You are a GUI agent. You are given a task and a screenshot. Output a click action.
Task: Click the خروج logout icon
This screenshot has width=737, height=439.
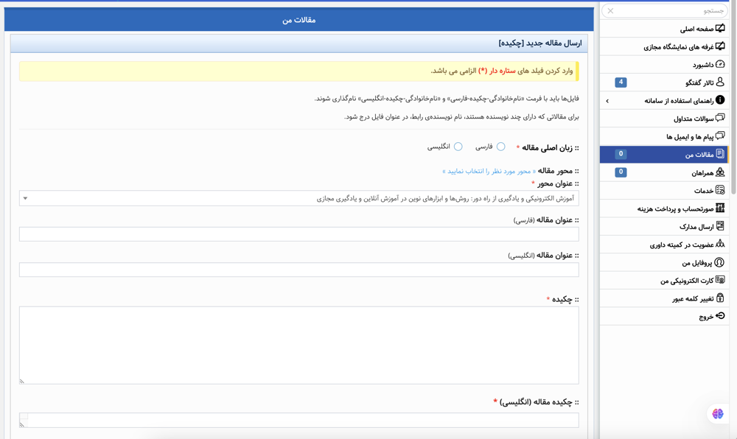click(x=719, y=316)
